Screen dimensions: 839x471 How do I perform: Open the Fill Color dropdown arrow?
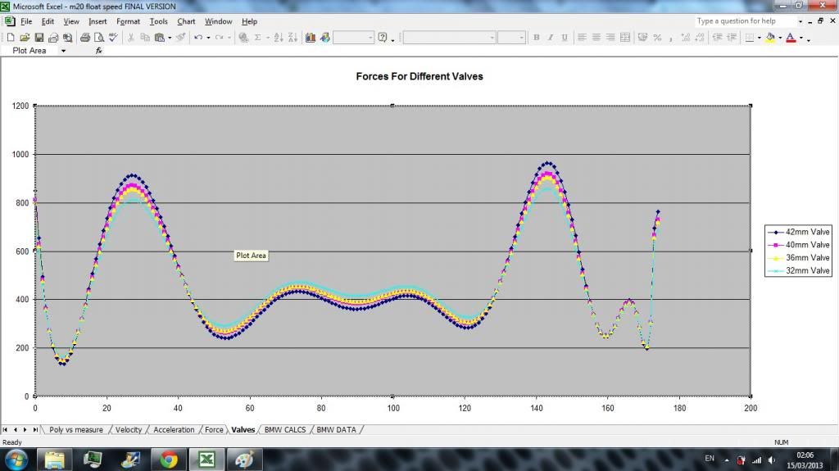[780, 38]
